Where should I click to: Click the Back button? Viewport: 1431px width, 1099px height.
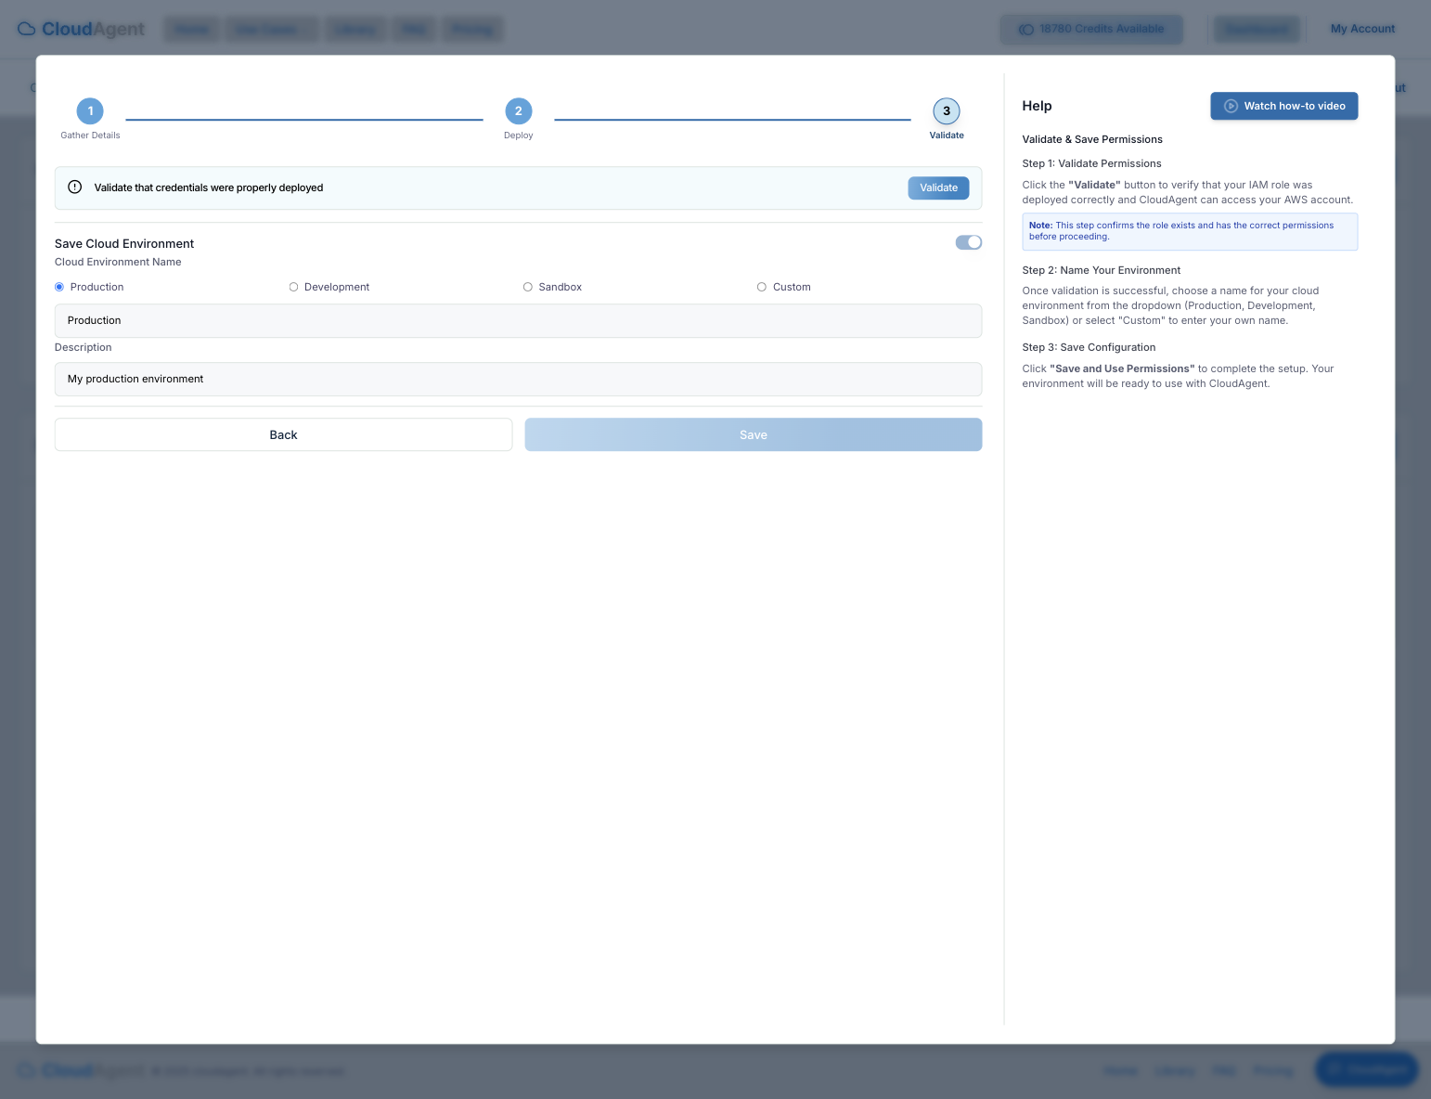283,434
